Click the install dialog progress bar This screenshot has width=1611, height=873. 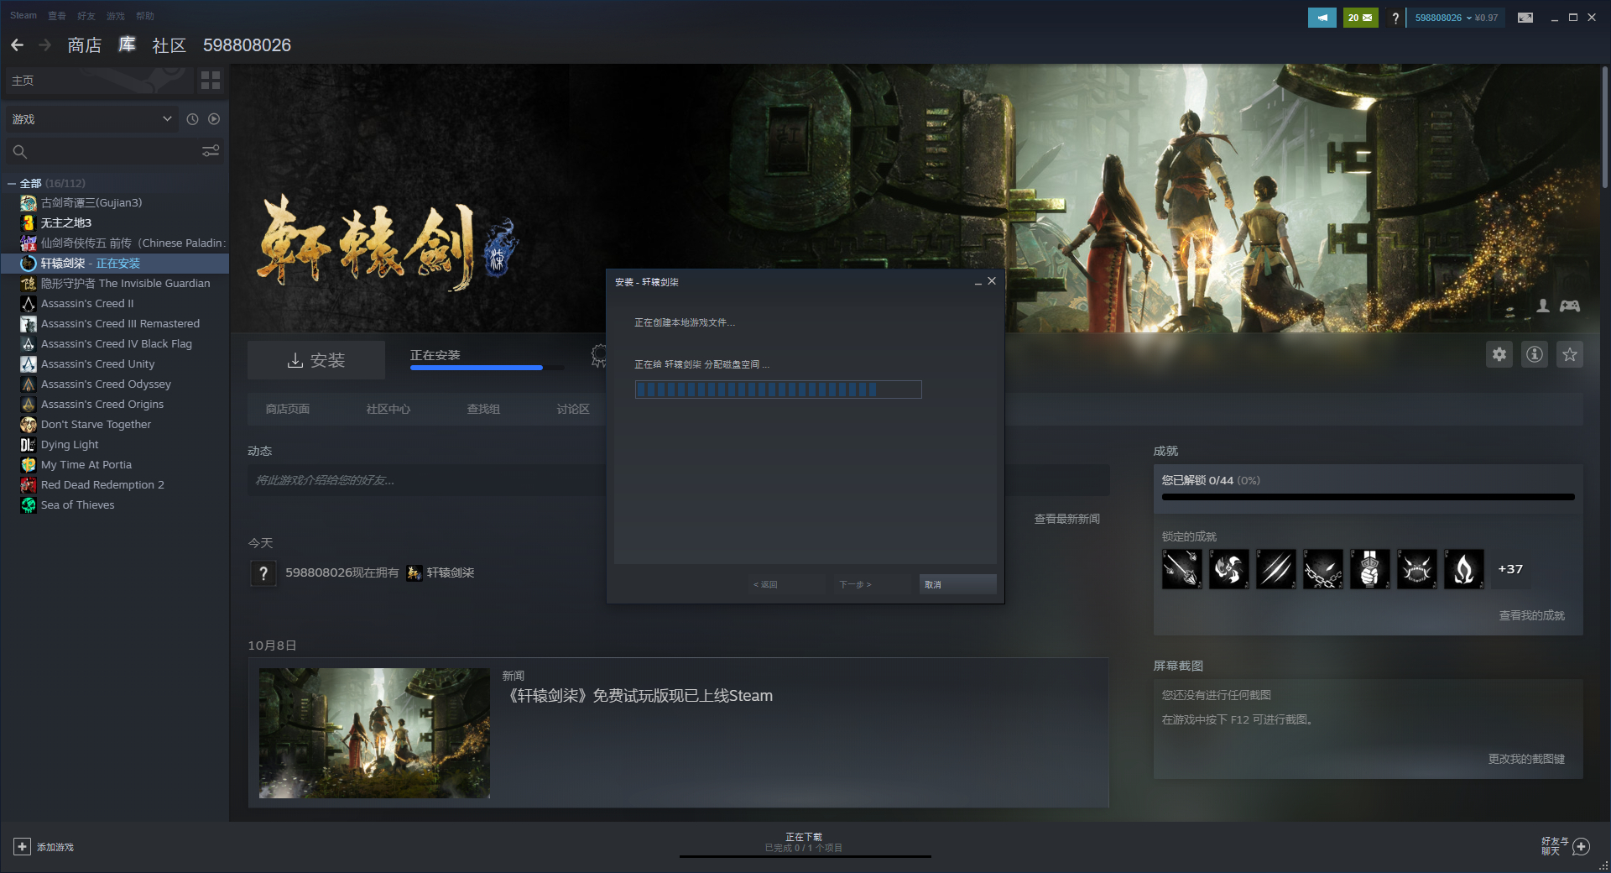coord(778,389)
